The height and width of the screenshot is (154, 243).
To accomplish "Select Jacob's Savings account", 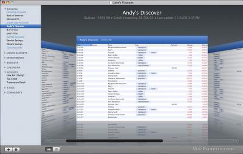I will pos(15,40).
